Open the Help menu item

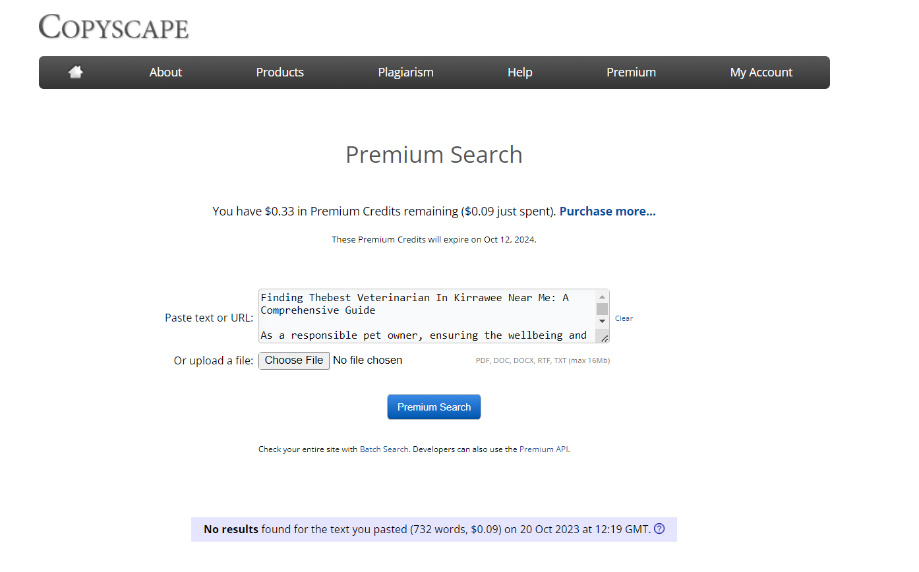point(519,72)
